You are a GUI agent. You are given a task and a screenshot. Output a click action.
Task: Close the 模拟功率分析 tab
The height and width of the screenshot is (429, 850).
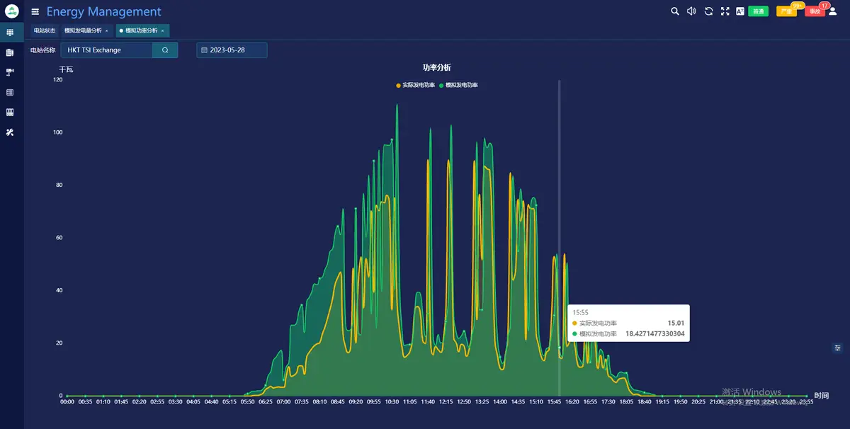(163, 31)
